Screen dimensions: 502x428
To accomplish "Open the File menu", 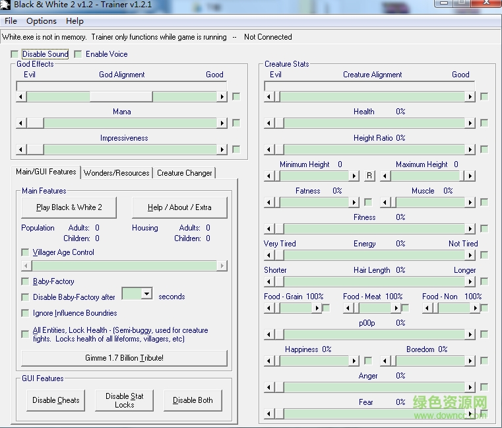I will point(11,21).
